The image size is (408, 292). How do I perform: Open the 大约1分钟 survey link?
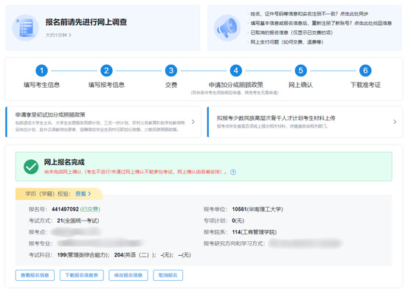[x=58, y=35]
